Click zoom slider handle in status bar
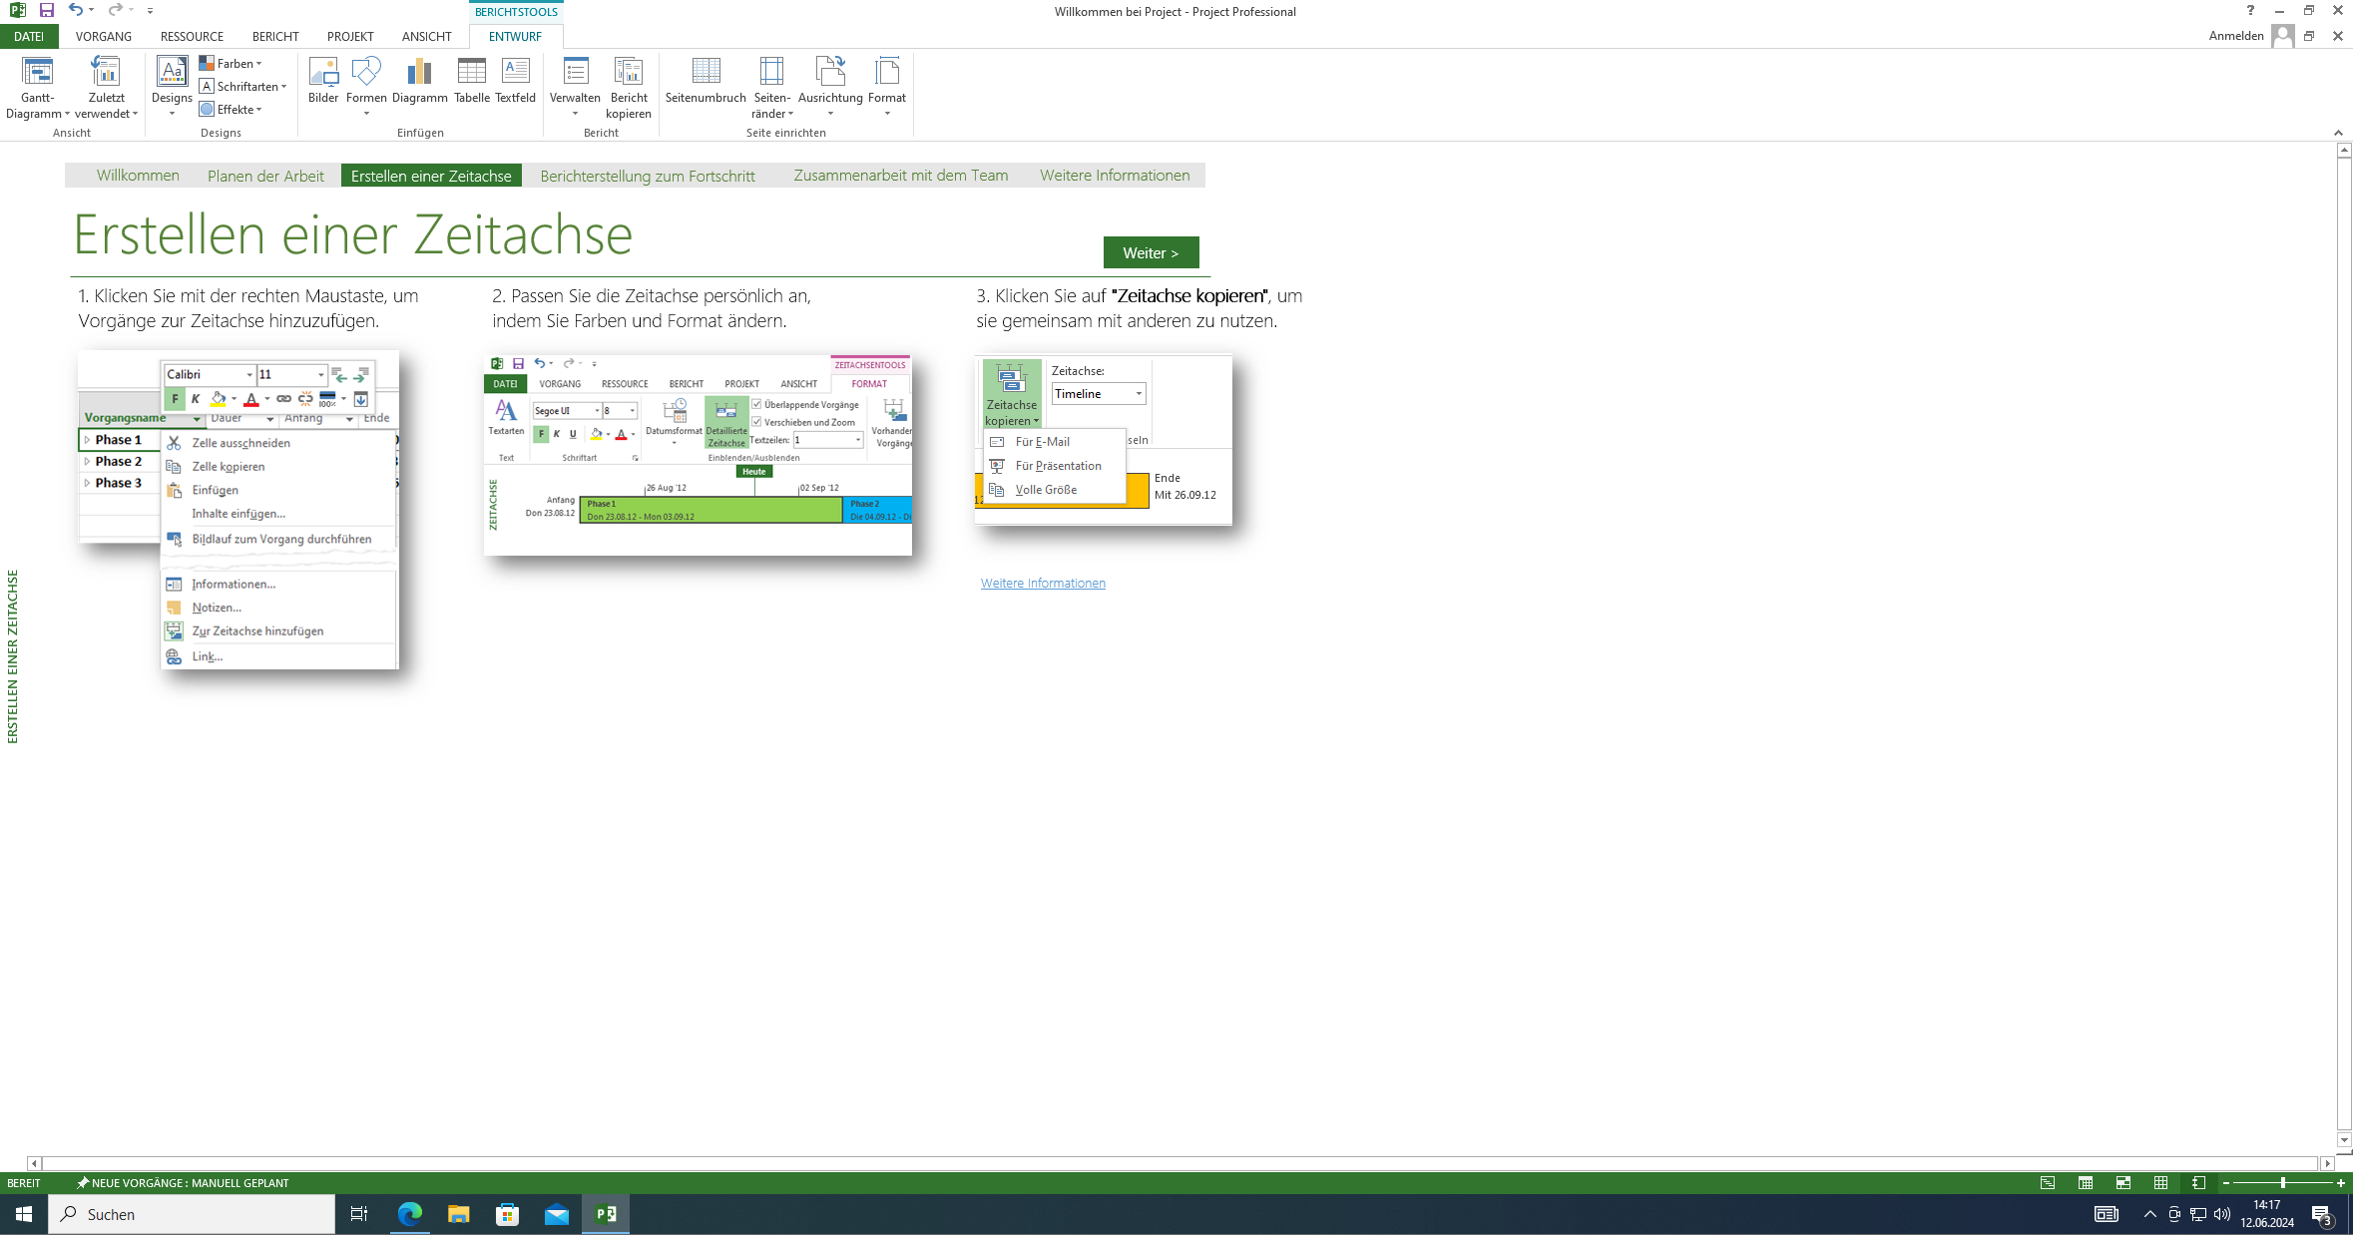 pyautogui.click(x=2282, y=1182)
